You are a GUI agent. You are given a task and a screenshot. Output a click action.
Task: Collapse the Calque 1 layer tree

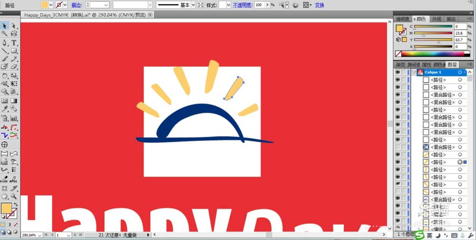coord(414,72)
